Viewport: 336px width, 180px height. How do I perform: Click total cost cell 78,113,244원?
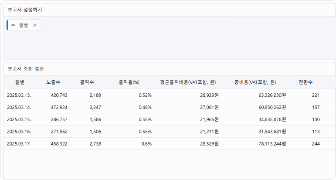coord(272,144)
